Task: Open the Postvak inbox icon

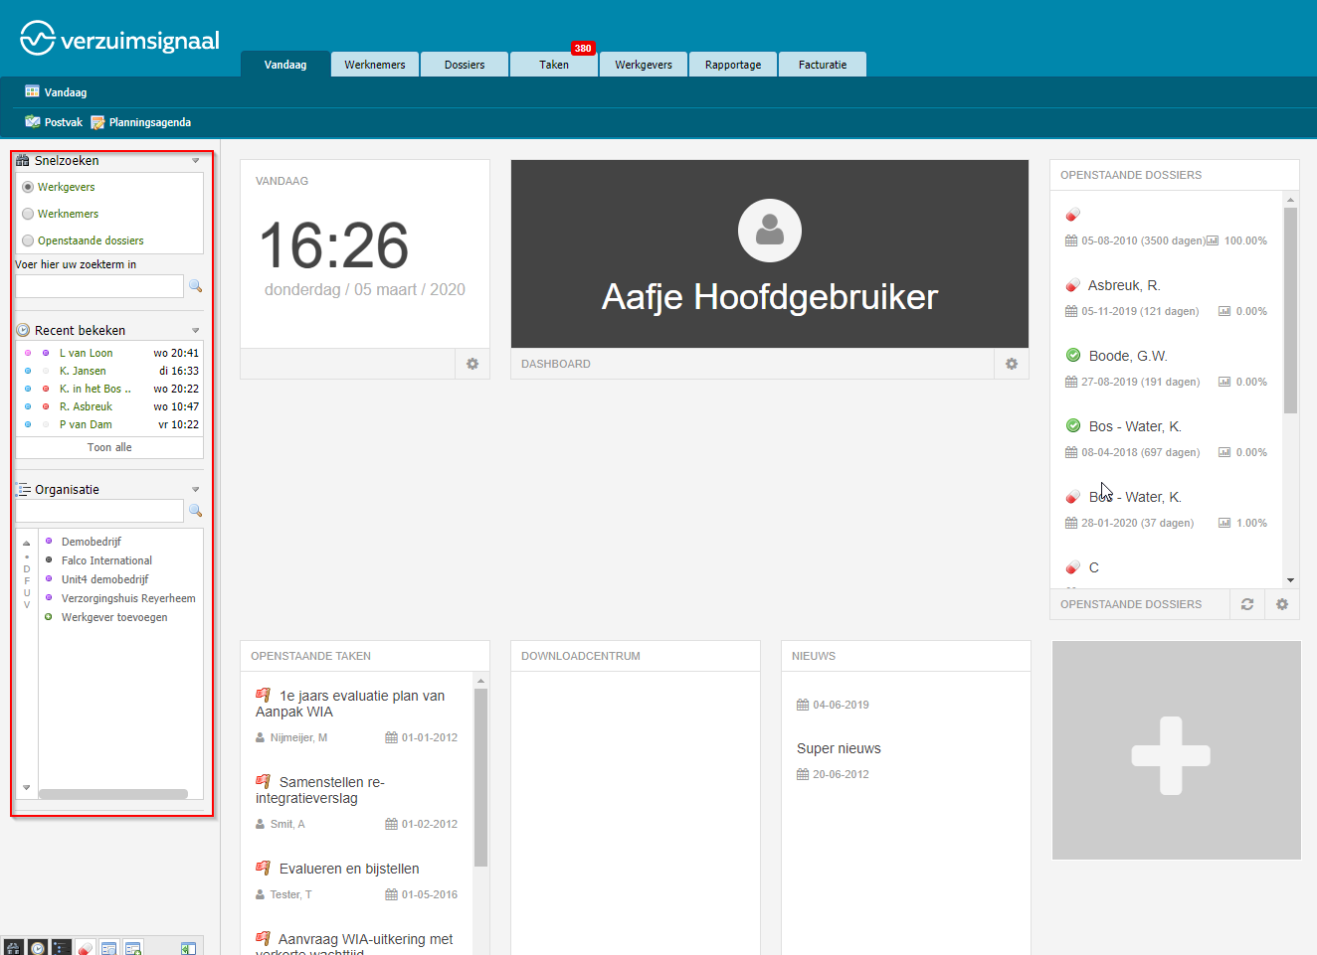Action: [33, 122]
